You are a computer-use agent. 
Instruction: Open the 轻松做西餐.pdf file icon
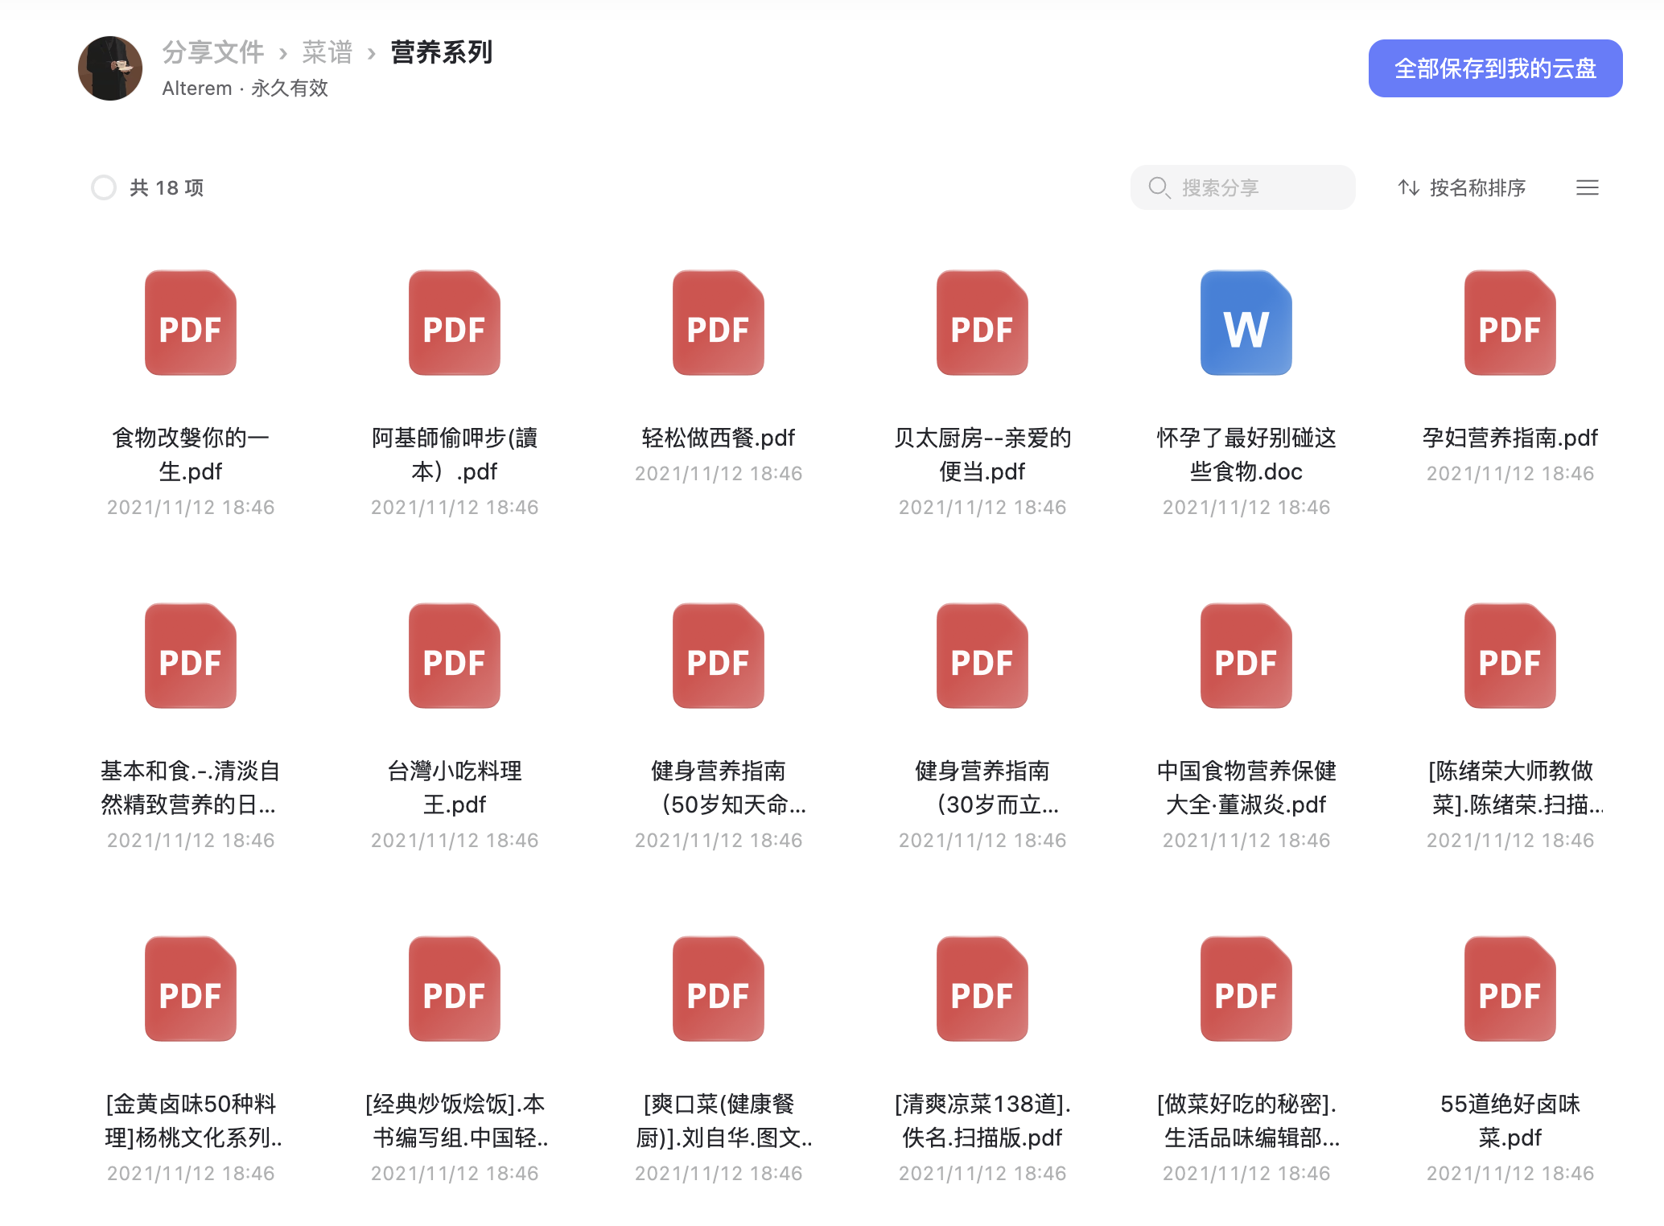coord(718,323)
